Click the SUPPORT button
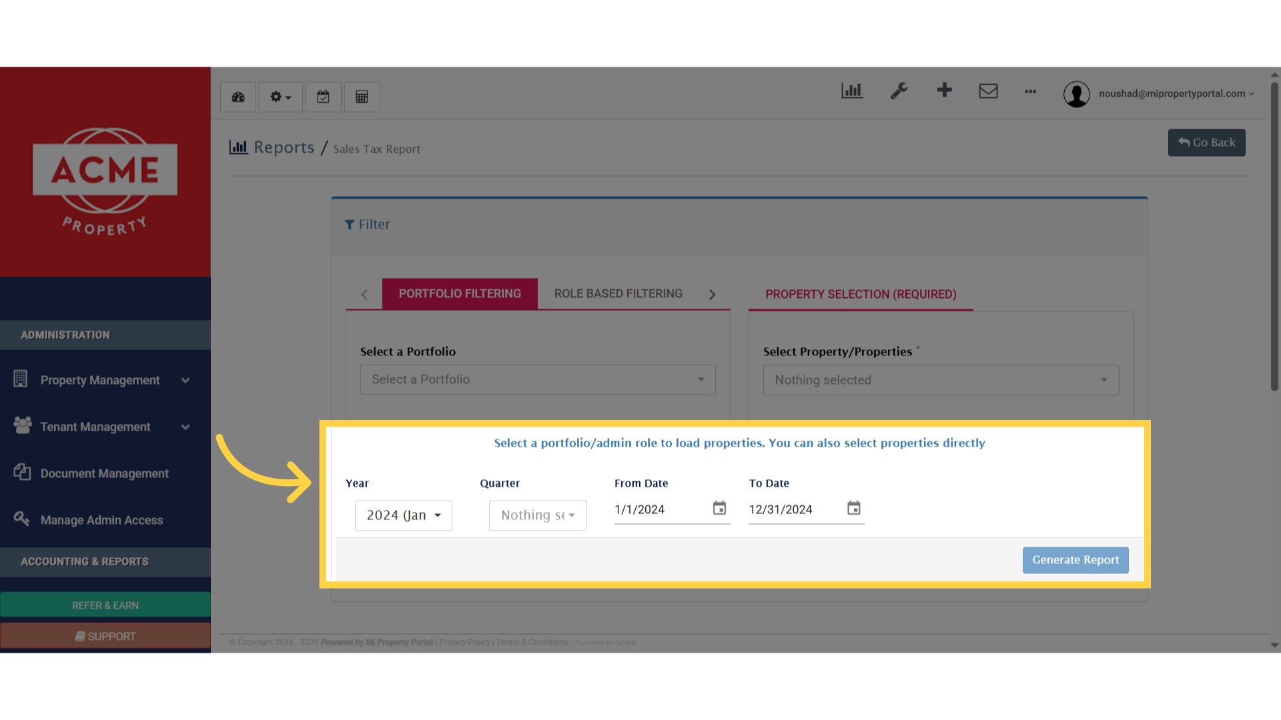Image resolution: width=1281 pixels, height=720 pixels. tap(105, 636)
